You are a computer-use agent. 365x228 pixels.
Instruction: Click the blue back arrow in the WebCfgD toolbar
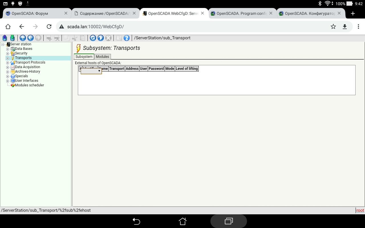(31, 38)
